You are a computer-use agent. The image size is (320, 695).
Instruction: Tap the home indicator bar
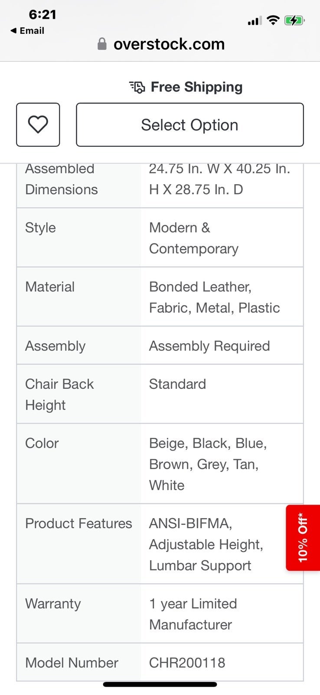160,685
